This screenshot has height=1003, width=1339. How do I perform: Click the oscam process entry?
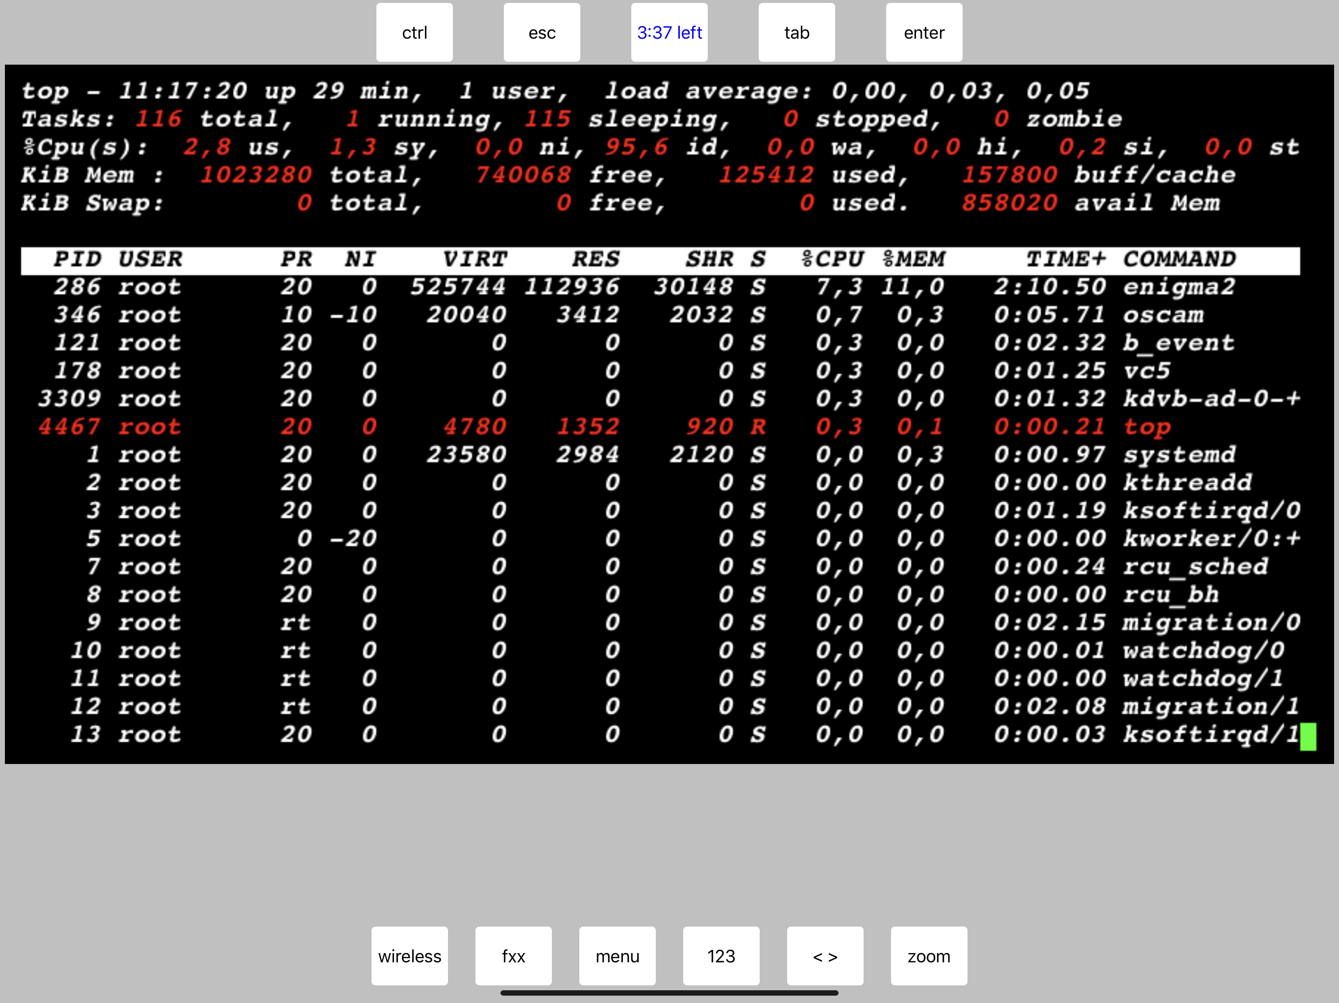(1163, 315)
